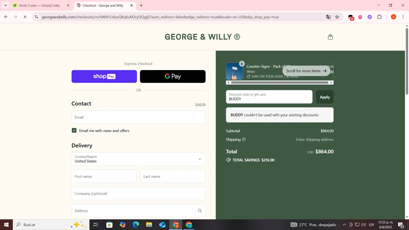Click the item scrollbar right arrow
The height and width of the screenshot is (230, 409).
332,83
